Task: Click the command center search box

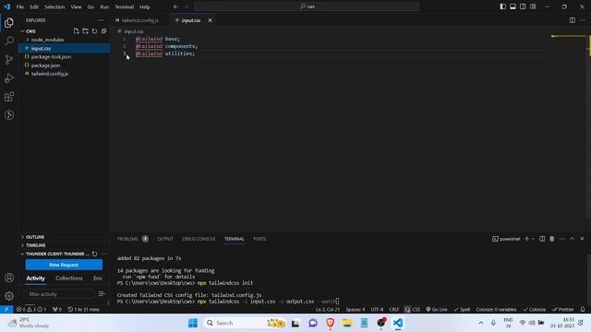Action: (x=306, y=6)
